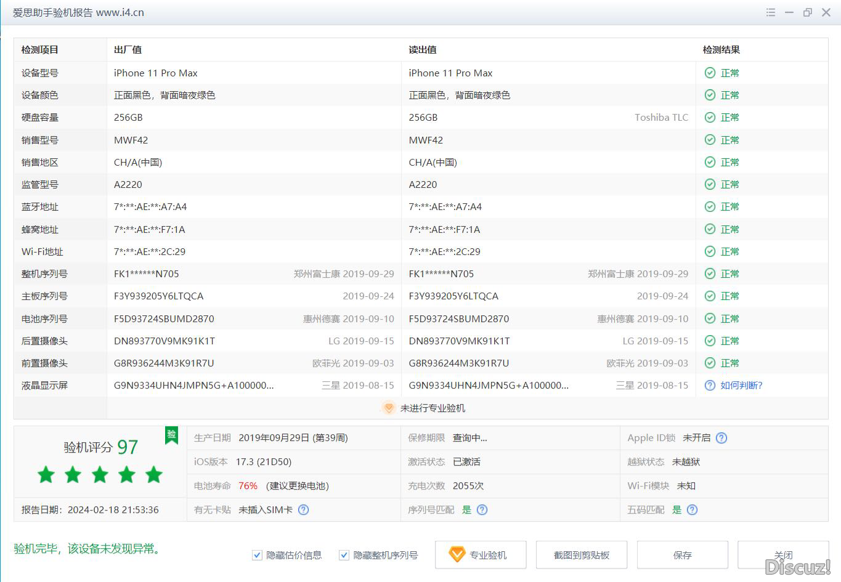Click the fifth green rating star

[x=153, y=474]
